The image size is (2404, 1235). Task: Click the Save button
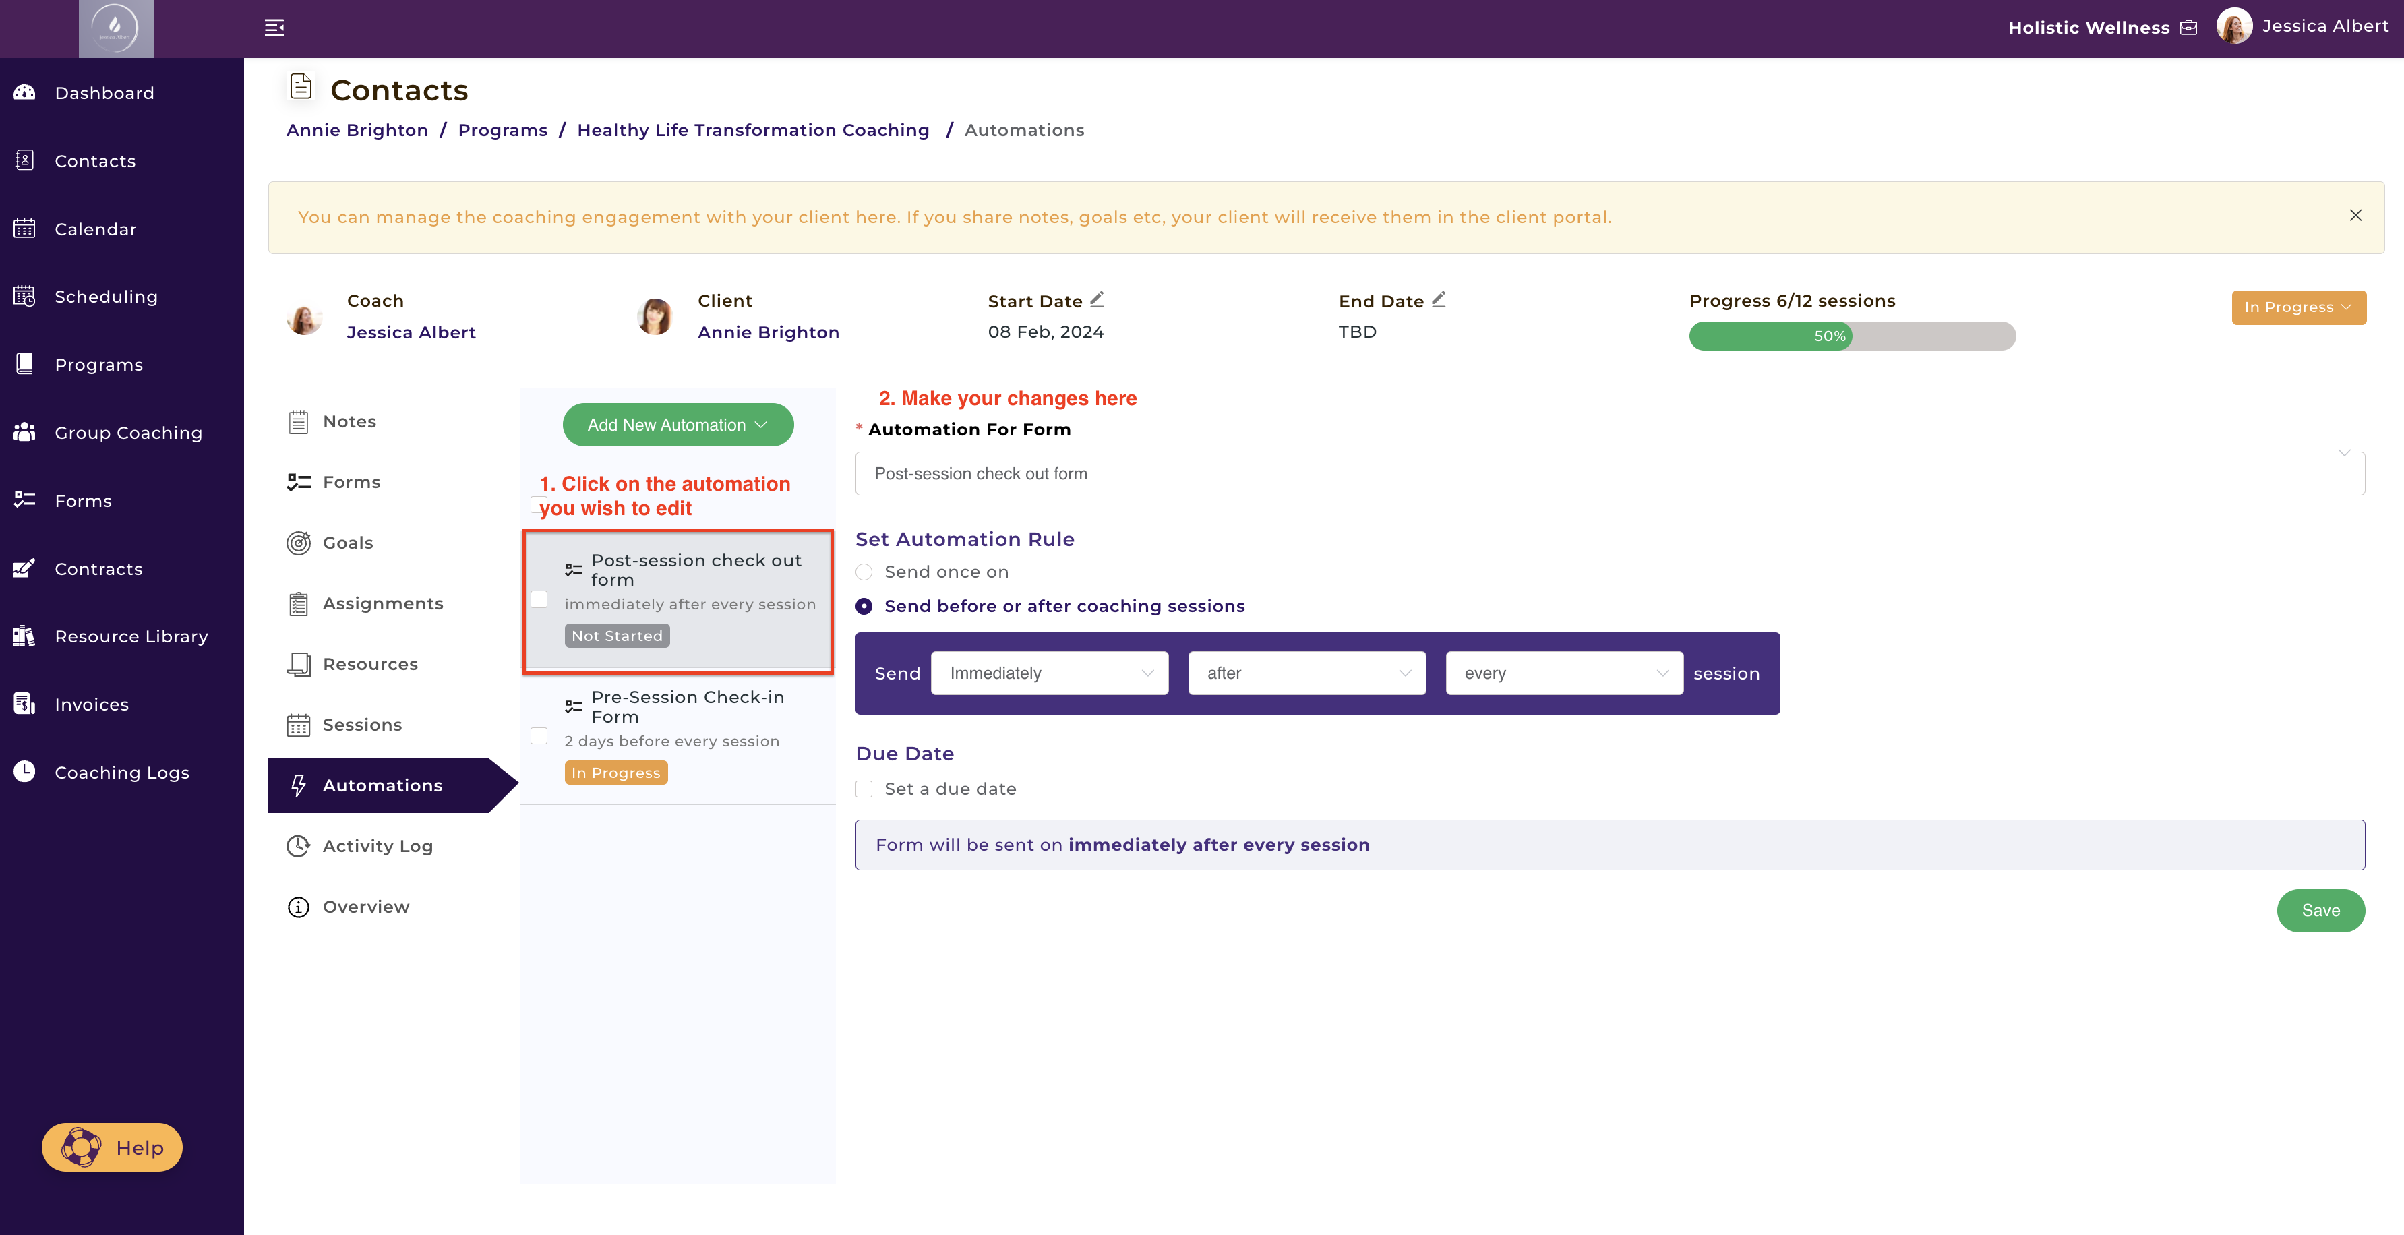click(x=2321, y=911)
